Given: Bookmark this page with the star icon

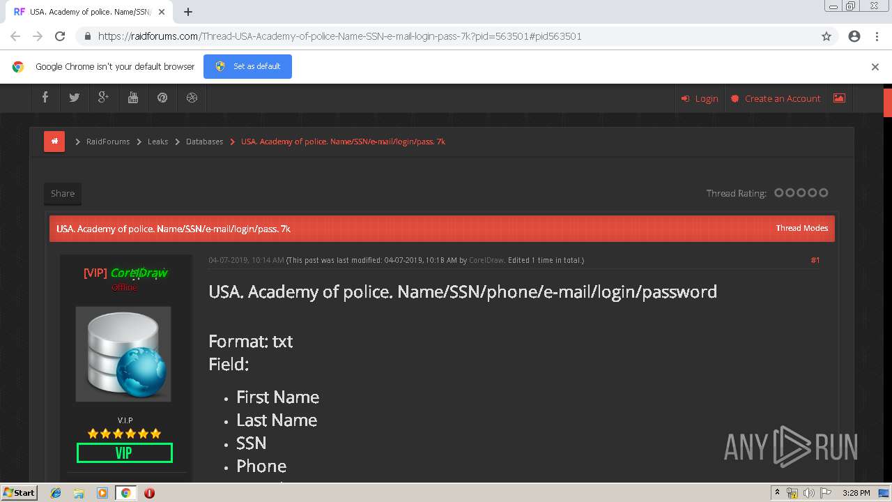Looking at the screenshot, I should 826,36.
